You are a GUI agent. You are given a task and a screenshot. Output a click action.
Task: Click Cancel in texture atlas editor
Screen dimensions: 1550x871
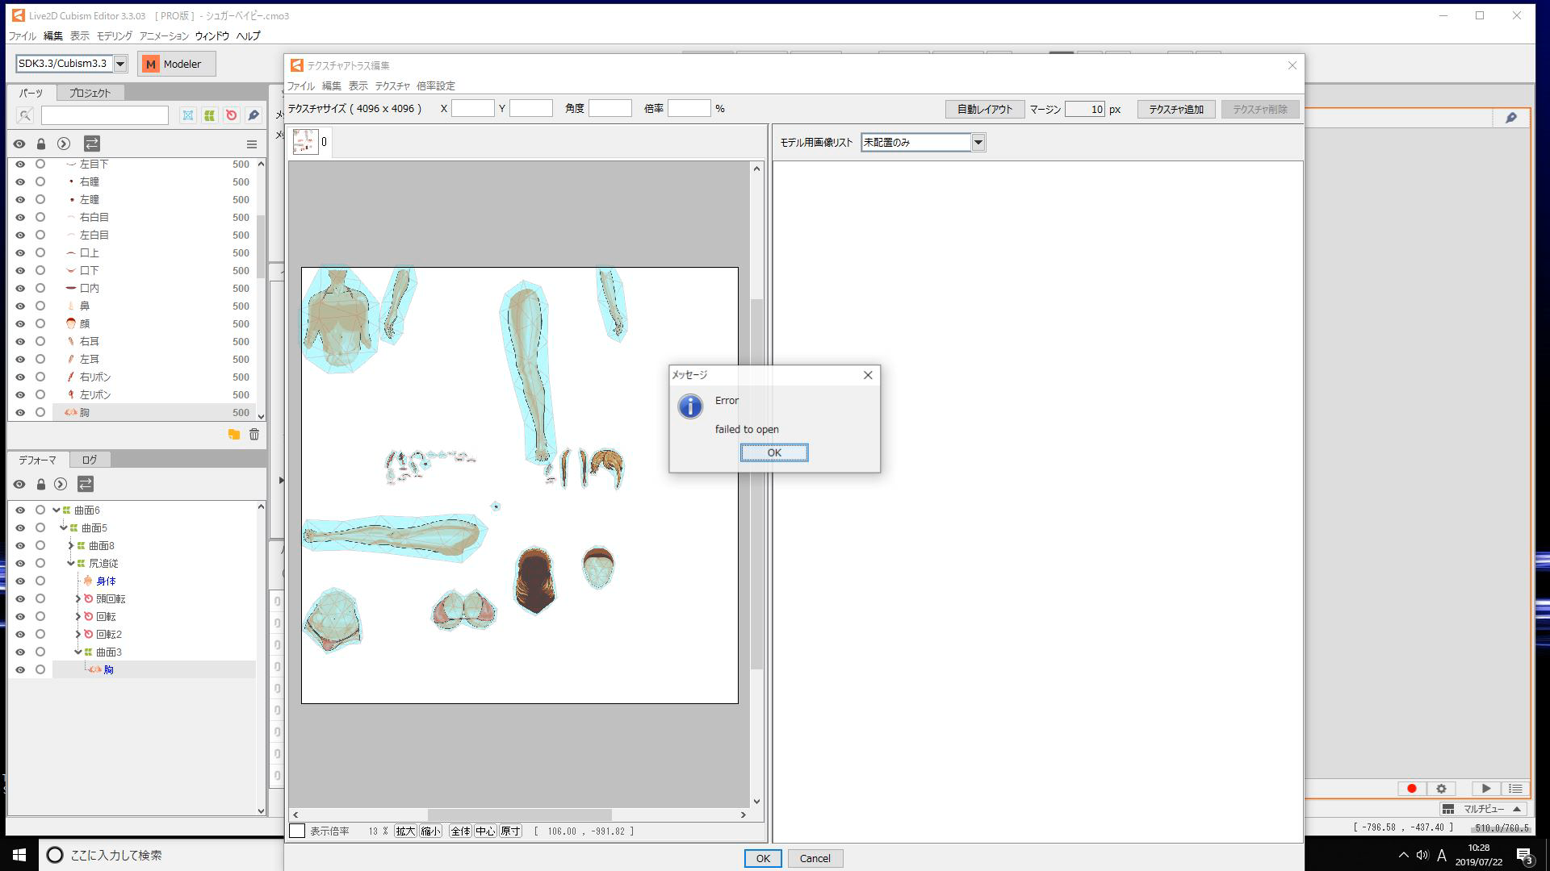[x=815, y=858]
